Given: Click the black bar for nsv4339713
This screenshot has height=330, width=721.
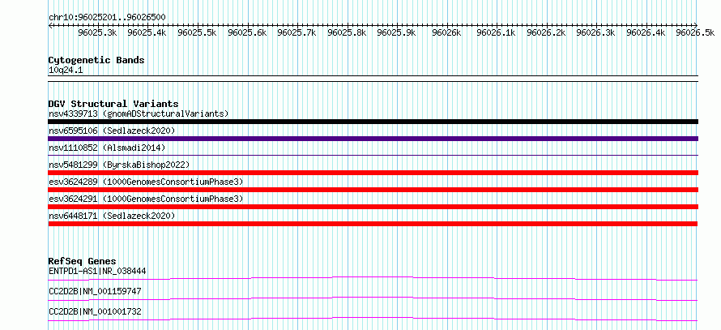Looking at the screenshot, I should (373, 122).
